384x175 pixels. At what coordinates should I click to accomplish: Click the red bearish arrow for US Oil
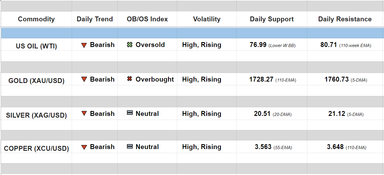[84, 45]
